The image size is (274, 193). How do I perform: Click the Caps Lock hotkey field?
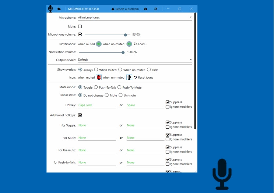tap(97, 105)
